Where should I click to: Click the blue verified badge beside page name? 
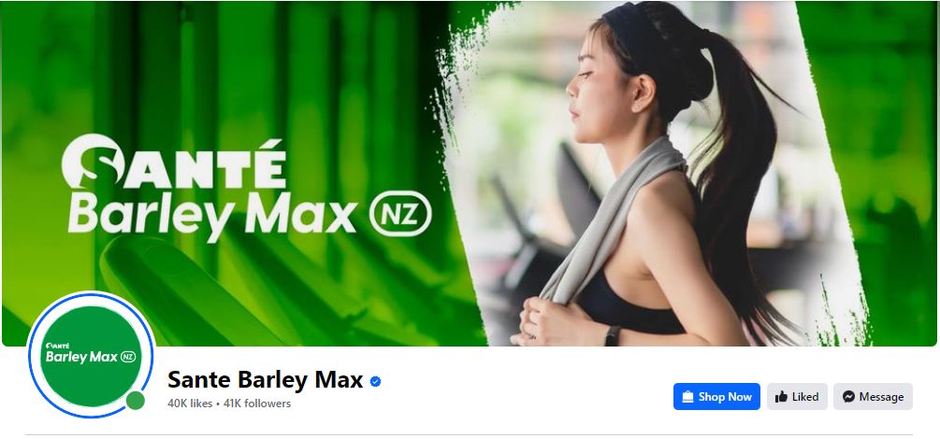[x=375, y=381]
